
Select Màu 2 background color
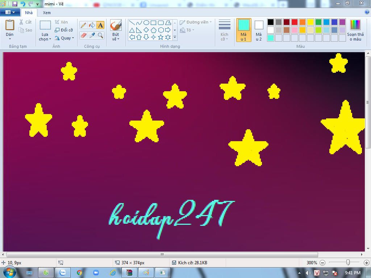tap(259, 30)
